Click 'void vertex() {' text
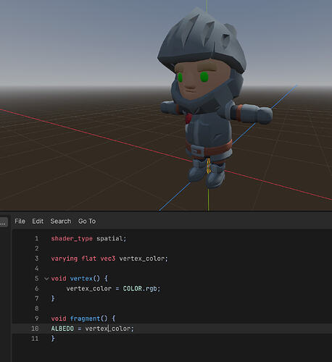332x362 pixels. tap(79, 279)
